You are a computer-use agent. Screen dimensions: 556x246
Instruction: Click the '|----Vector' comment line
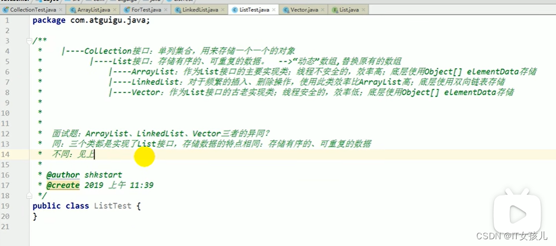[x=312, y=93]
